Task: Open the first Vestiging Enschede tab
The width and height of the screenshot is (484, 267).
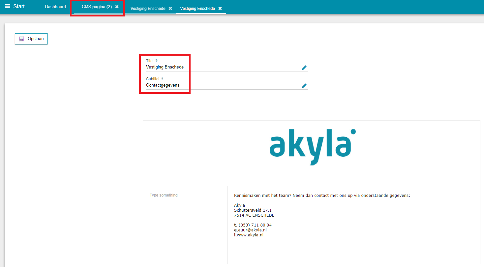Action: (148, 8)
